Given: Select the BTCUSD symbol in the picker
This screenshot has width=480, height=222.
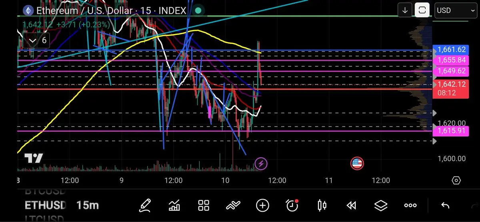Looking at the screenshot, I should [x=45, y=192].
